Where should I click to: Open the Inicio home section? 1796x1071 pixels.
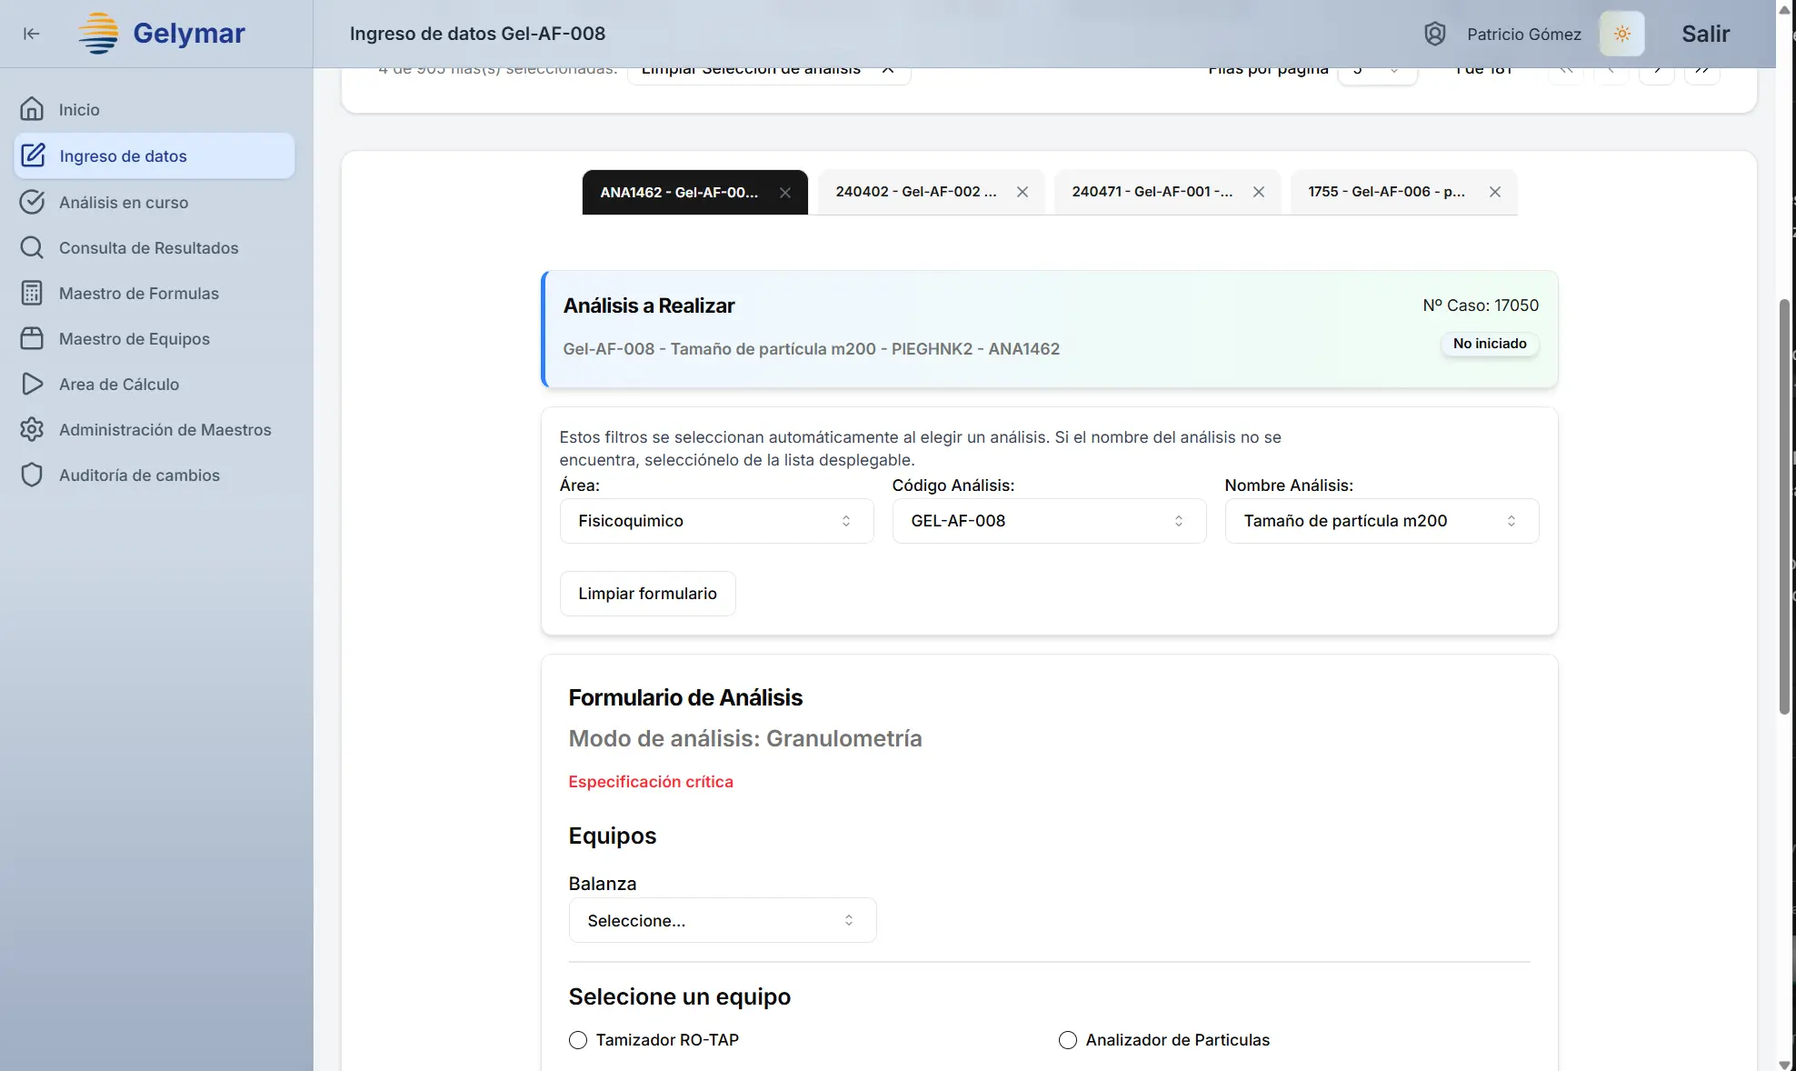79,109
